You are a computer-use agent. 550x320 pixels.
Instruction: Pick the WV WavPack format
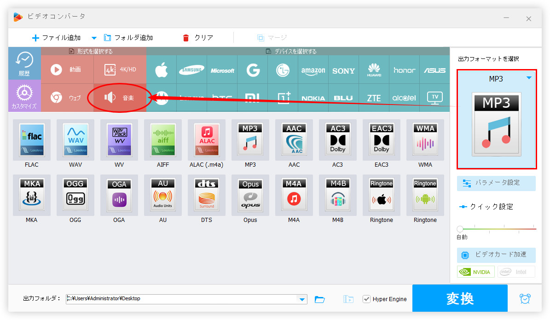(119, 140)
